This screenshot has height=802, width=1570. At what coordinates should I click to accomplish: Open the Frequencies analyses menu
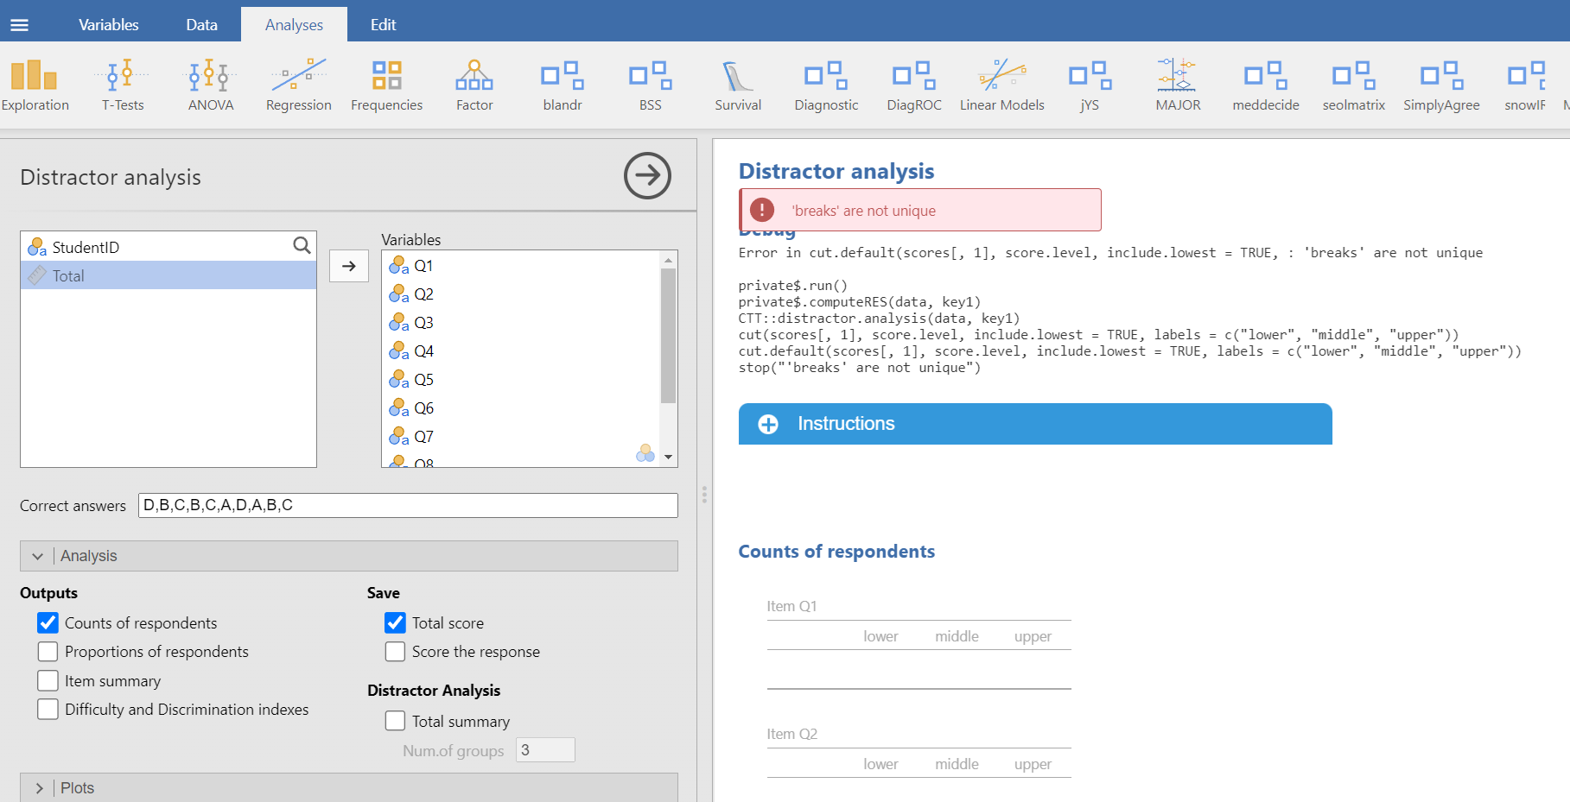tap(387, 85)
